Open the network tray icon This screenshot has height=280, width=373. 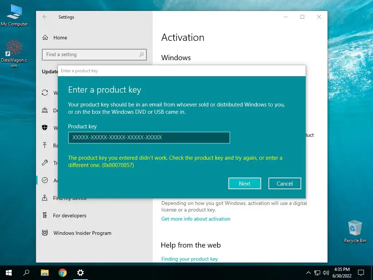click(x=317, y=273)
